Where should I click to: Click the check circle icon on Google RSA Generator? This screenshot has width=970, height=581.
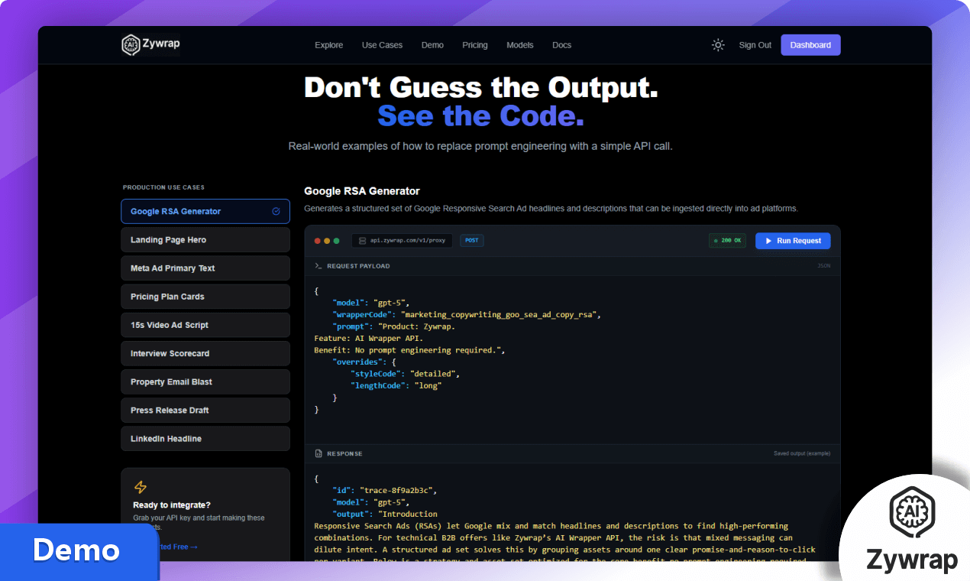276,212
